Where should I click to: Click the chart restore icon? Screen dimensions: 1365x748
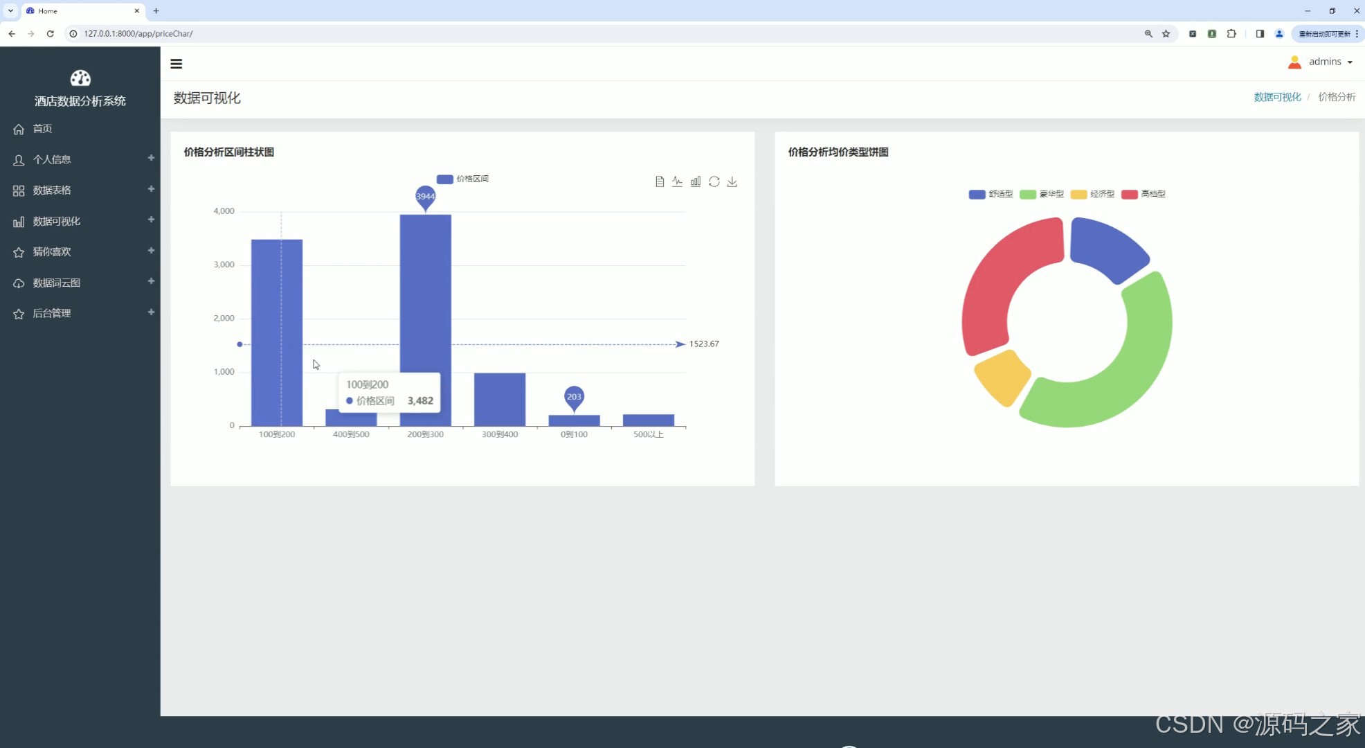[714, 181]
